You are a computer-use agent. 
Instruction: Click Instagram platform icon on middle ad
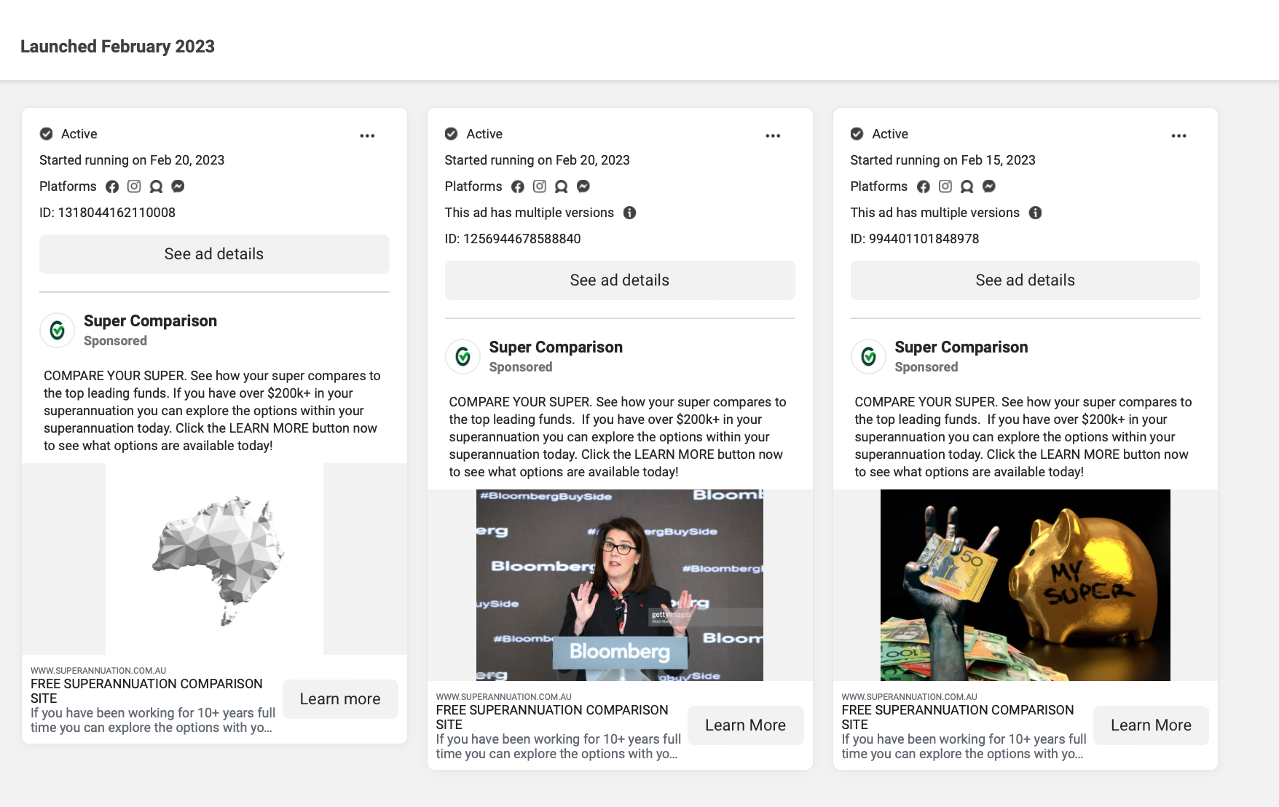540,186
